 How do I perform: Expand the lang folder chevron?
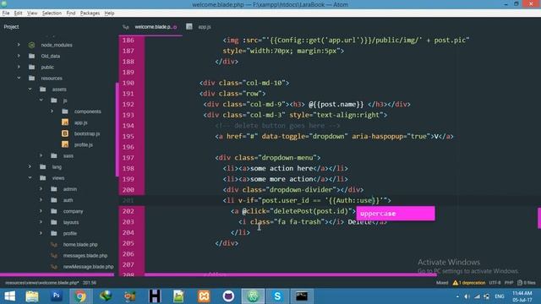click(x=30, y=166)
